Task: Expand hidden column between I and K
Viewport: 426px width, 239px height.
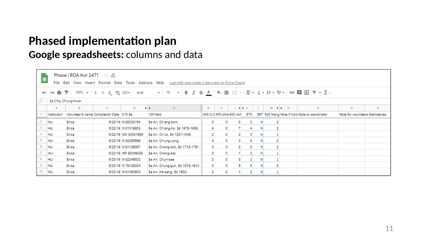Action: pyautogui.click(x=241, y=108)
